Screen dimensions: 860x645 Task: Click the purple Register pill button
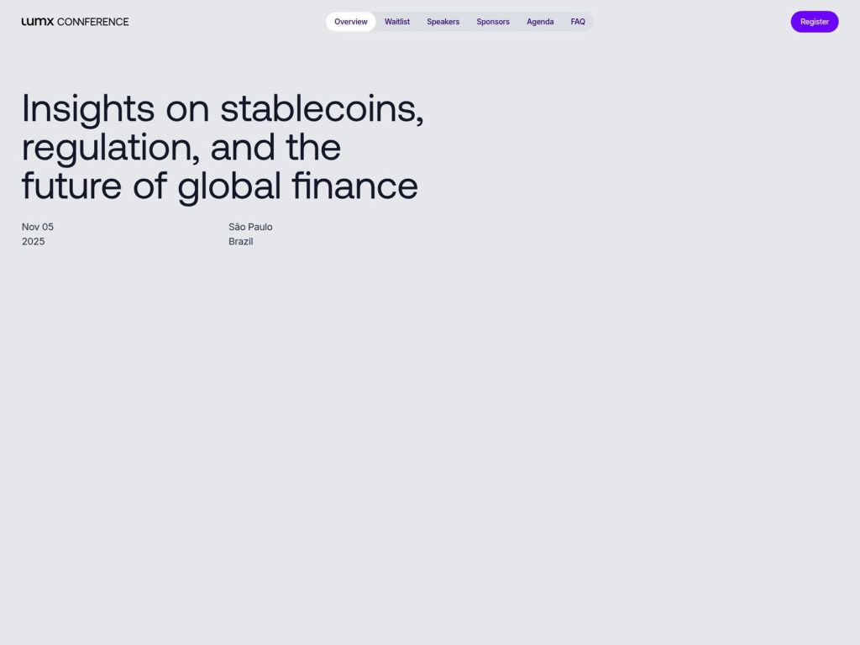pos(814,22)
